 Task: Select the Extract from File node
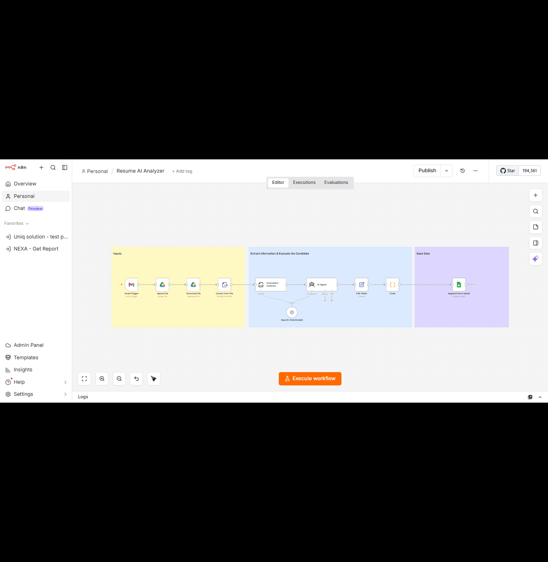click(224, 285)
